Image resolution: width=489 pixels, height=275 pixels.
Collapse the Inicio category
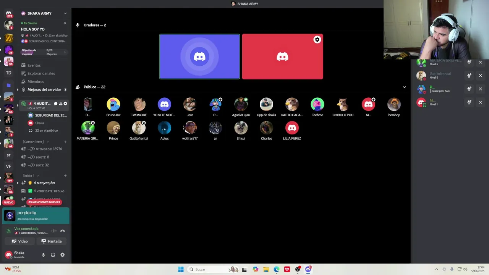30,176
